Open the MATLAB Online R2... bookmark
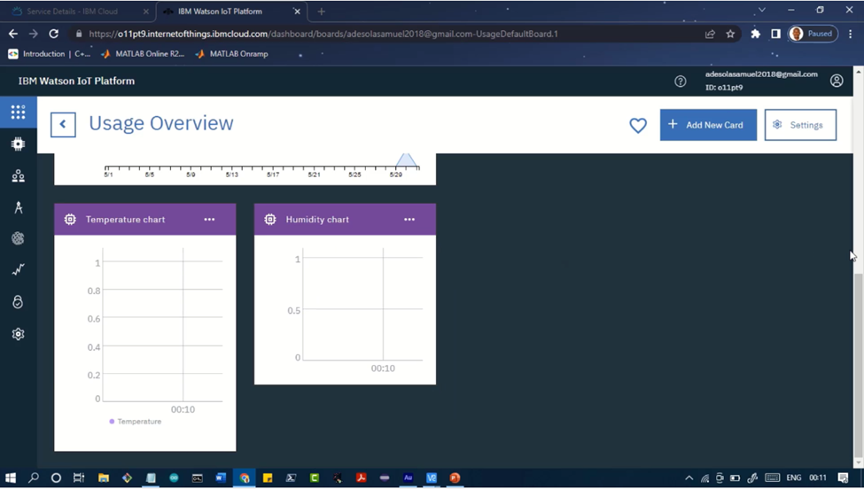This screenshot has width=864, height=489. 144,54
